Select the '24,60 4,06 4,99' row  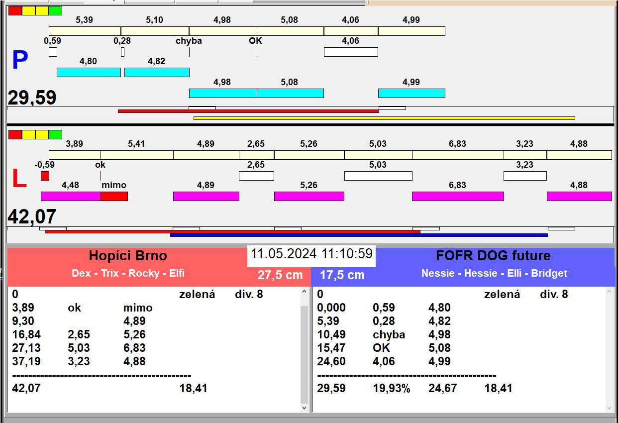pyautogui.click(x=459, y=362)
